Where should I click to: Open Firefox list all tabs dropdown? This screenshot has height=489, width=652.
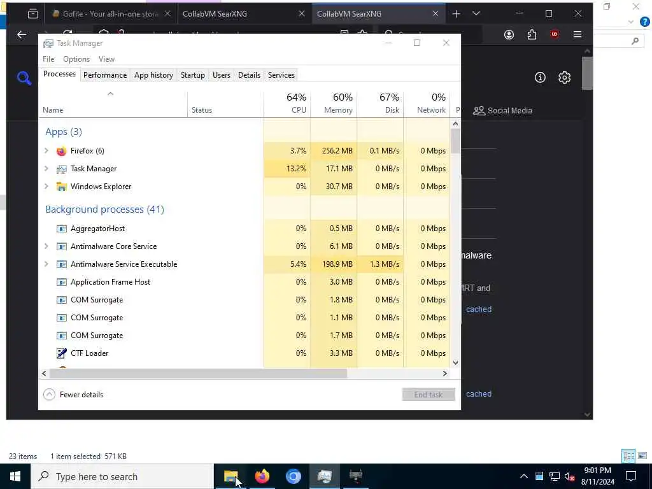[476, 14]
